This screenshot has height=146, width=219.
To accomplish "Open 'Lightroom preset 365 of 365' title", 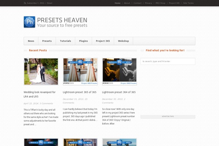I will (80, 92).
